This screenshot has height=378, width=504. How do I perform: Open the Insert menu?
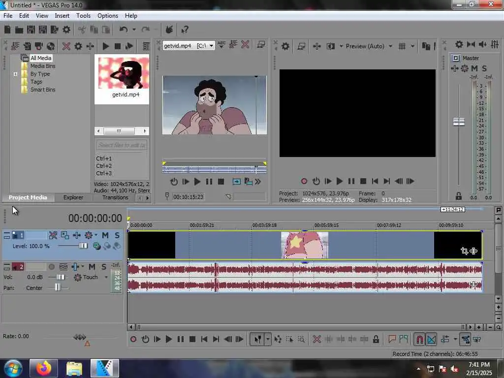coord(62,16)
